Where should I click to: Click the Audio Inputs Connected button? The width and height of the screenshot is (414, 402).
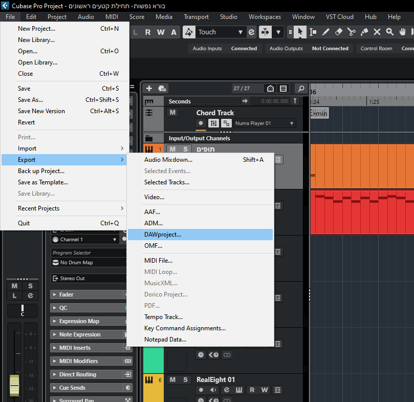pyautogui.click(x=225, y=49)
